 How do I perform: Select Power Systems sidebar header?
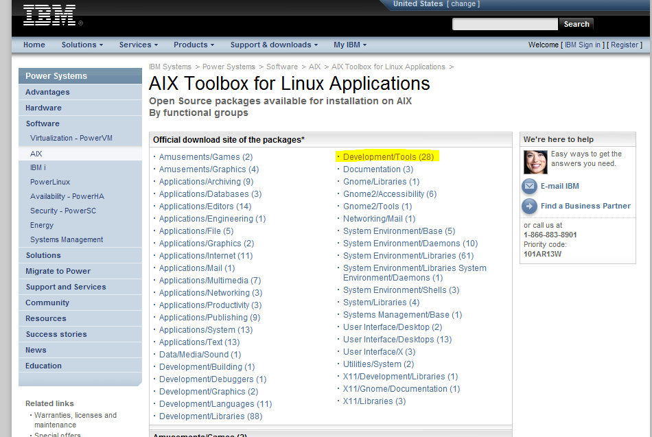tap(80, 76)
